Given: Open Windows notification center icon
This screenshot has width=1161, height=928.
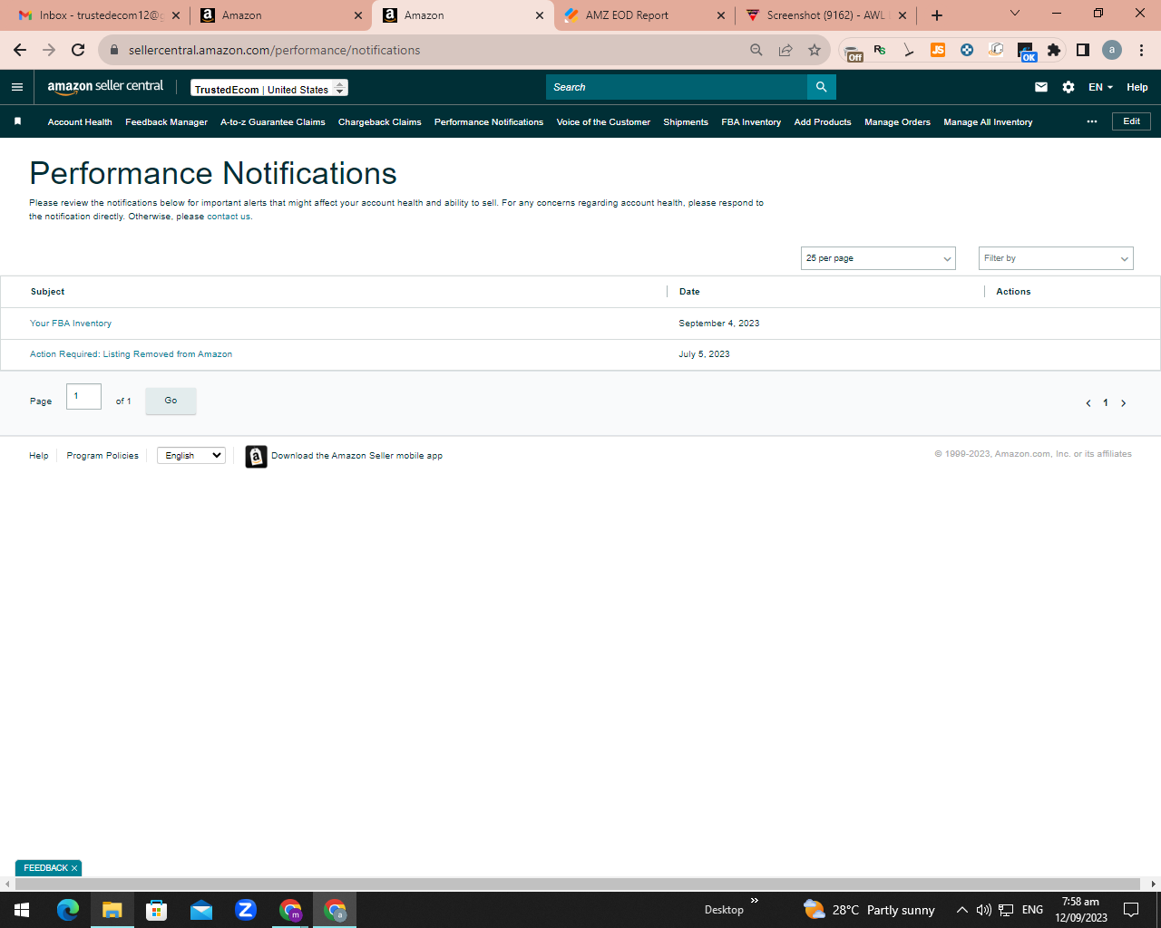Looking at the screenshot, I should tap(1131, 910).
